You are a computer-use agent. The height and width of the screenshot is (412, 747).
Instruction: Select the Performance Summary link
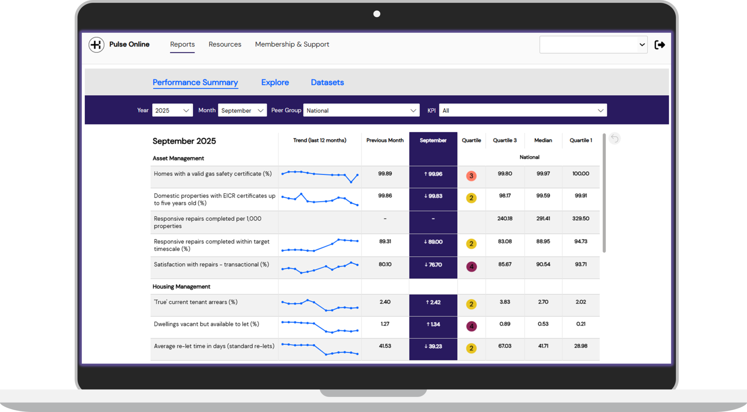195,82
